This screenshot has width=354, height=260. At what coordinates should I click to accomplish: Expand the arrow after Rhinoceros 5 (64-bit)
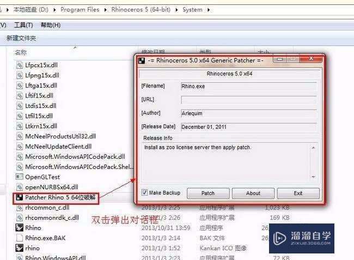coord(176,10)
